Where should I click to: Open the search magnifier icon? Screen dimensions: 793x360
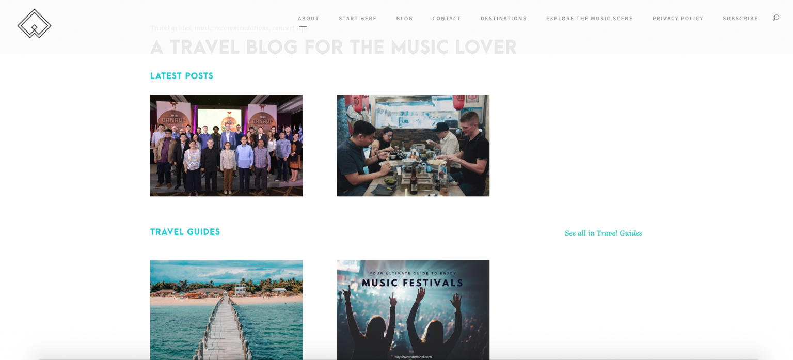coord(775,18)
